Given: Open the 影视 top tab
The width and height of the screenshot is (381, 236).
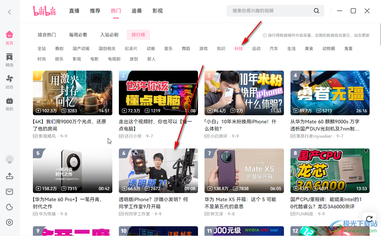Looking at the screenshot, I should (158, 11).
